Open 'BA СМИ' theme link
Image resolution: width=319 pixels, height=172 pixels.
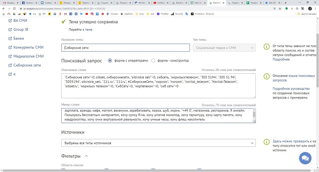coord(18,20)
